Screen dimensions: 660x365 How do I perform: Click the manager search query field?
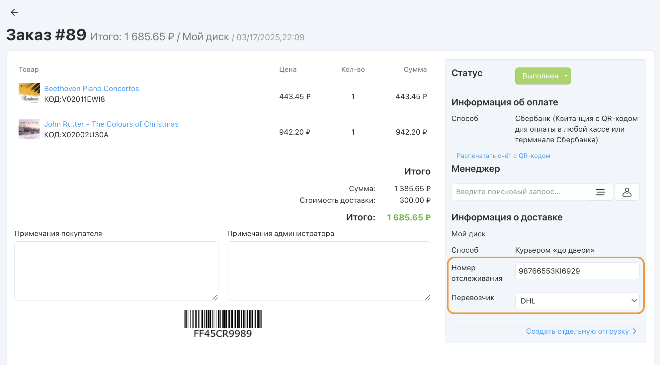(520, 192)
